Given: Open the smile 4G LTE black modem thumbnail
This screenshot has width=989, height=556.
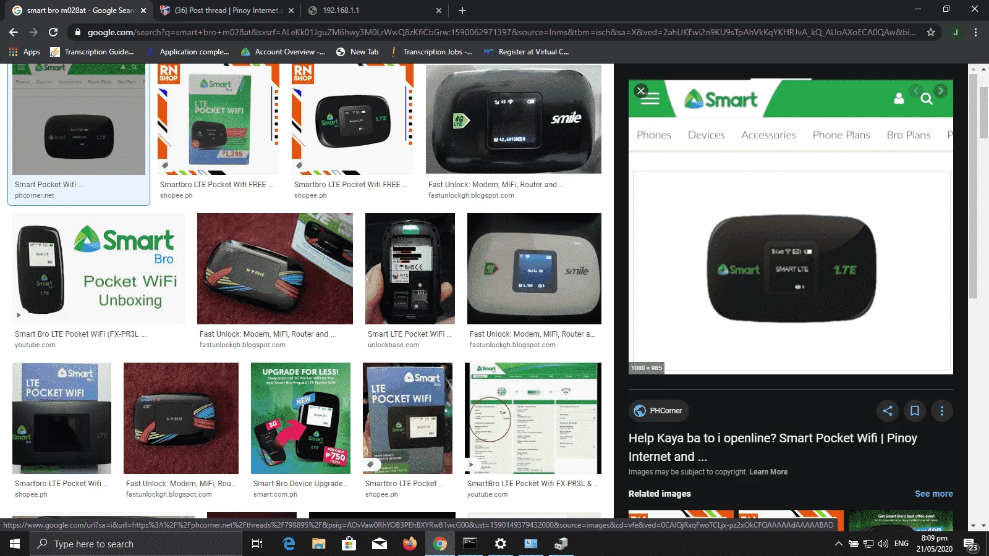Looking at the screenshot, I should tap(514, 119).
